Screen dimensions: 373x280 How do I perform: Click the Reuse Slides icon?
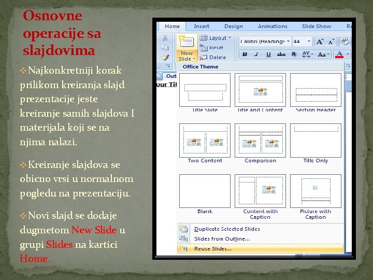coord(183,248)
